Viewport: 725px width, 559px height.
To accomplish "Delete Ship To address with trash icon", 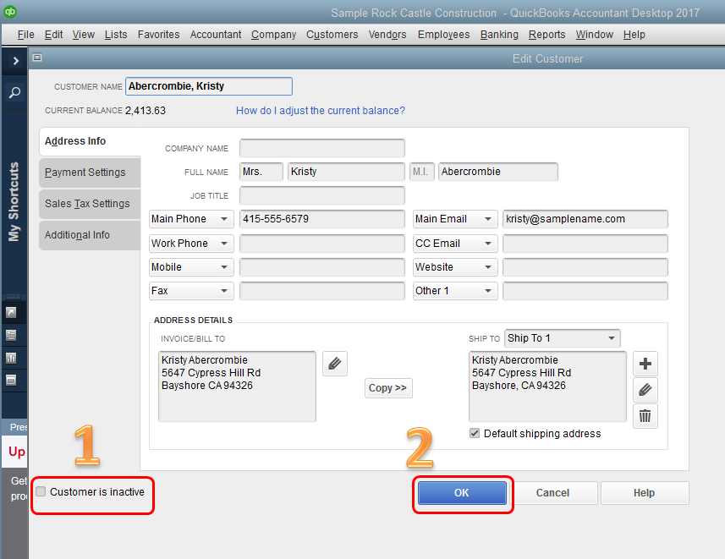I will coord(645,416).
